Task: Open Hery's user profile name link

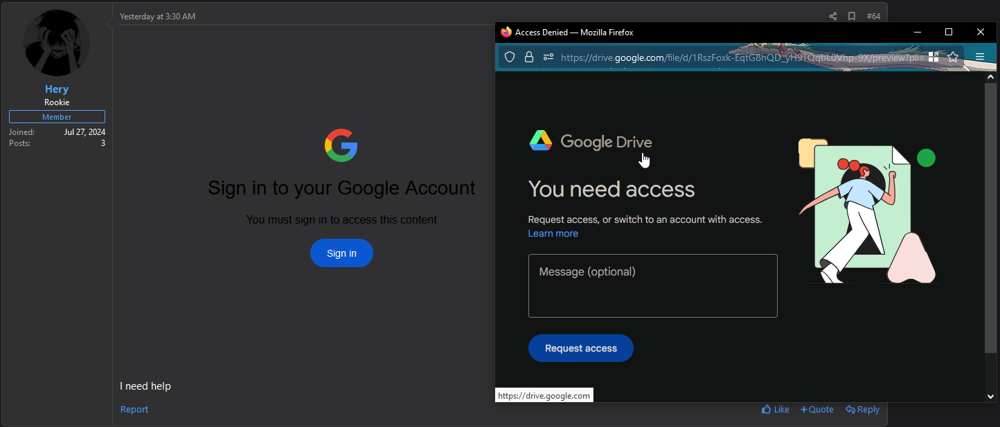Action: (x=57, y=89)
